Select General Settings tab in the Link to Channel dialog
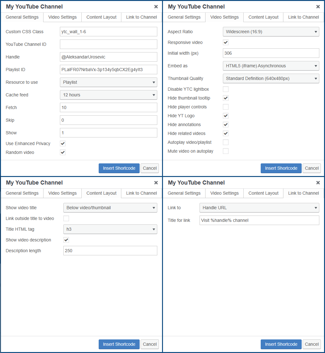Image resolution: width=325 pixels, height=353 pixels. click(184, 193)
